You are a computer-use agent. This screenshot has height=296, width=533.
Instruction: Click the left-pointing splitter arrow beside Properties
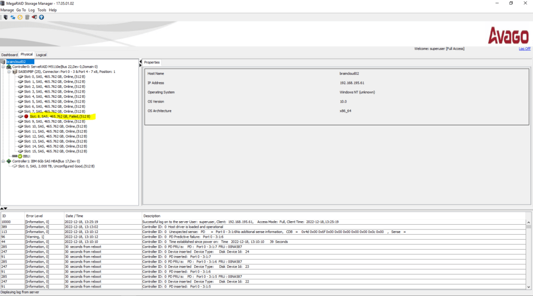click(x=141, y=61)
